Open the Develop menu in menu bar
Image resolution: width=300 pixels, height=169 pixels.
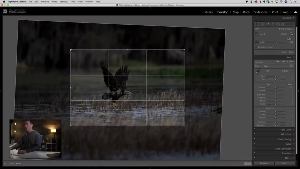[x=45, y=1]
